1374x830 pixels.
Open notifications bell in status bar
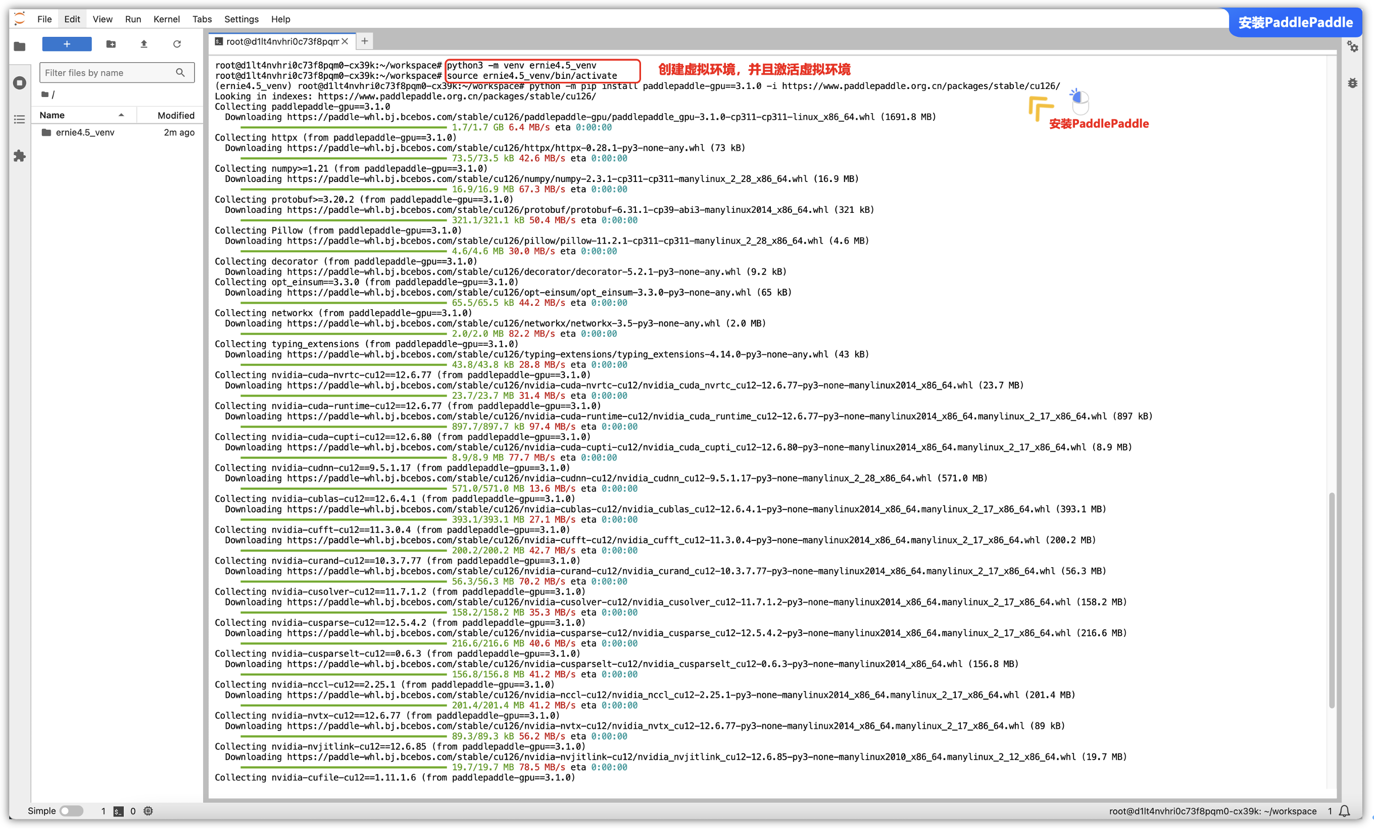click(1344, 811)
